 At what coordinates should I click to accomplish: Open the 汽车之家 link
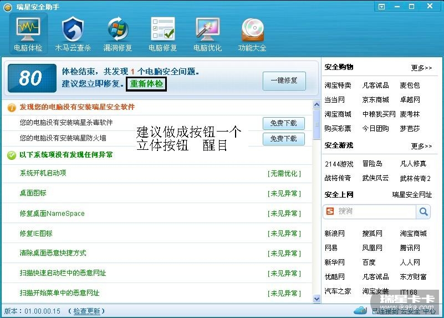click(x=338, y=291)
